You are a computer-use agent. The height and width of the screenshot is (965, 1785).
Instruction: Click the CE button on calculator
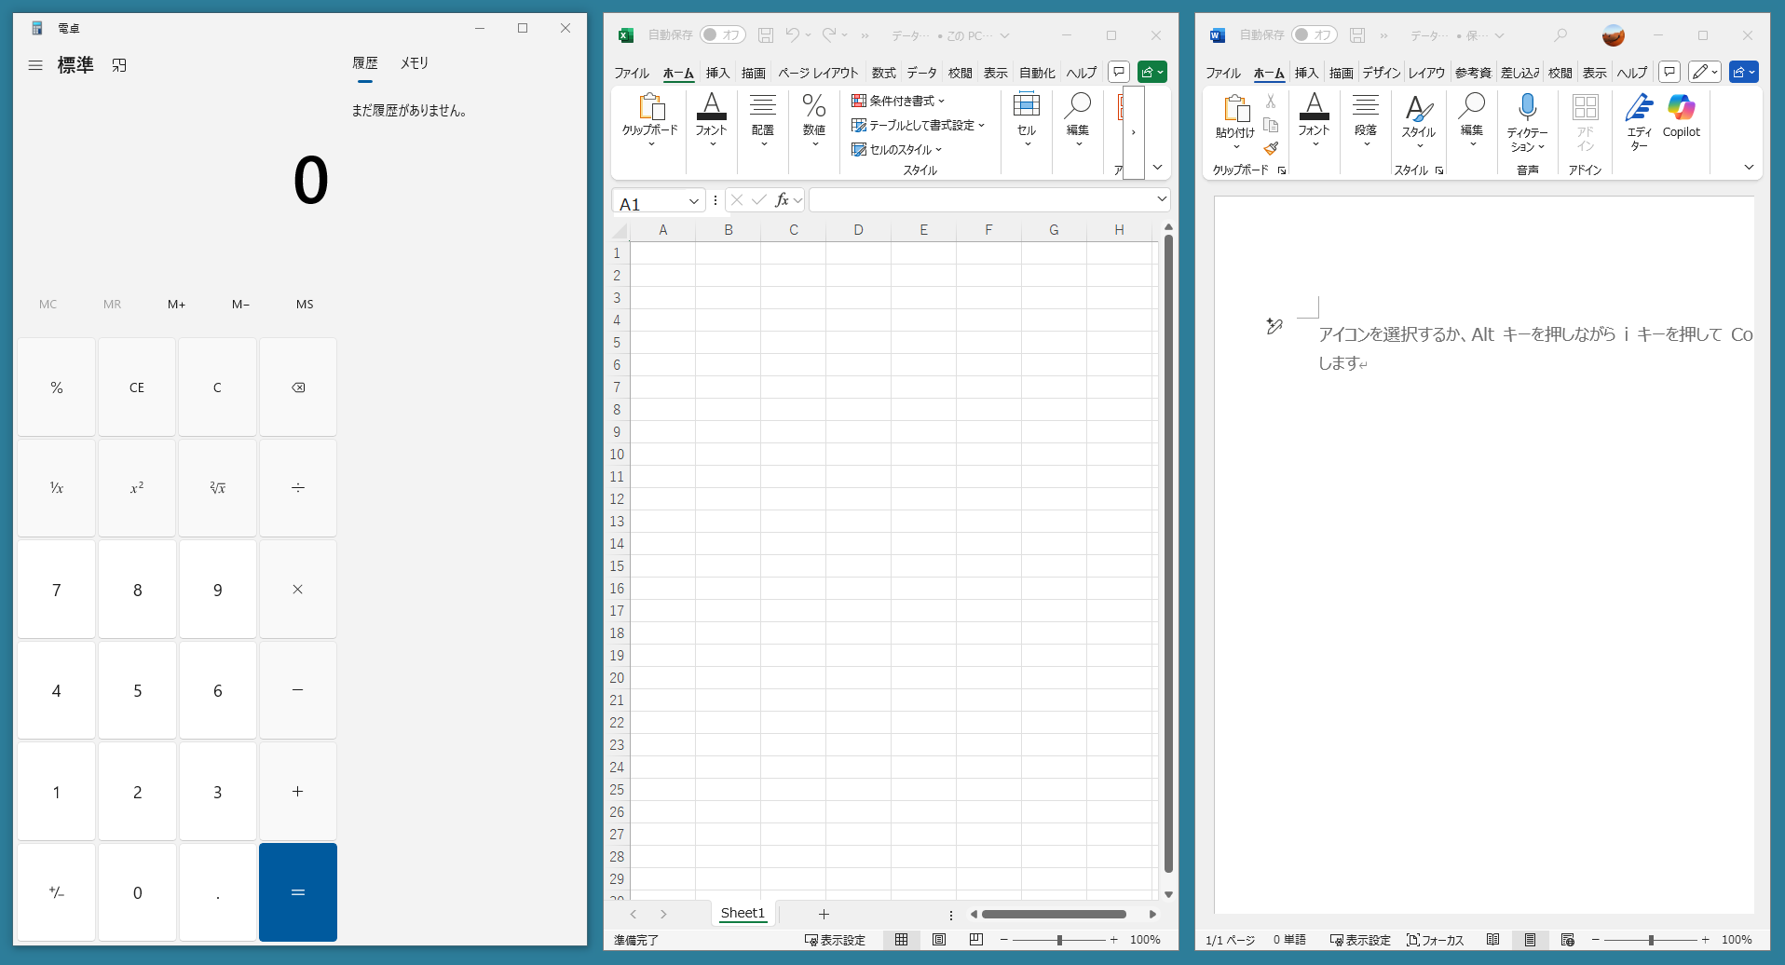[x=137, y=387]
